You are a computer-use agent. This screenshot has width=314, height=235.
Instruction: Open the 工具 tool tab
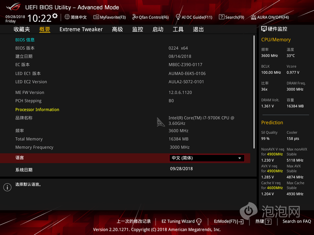point(178,29)
